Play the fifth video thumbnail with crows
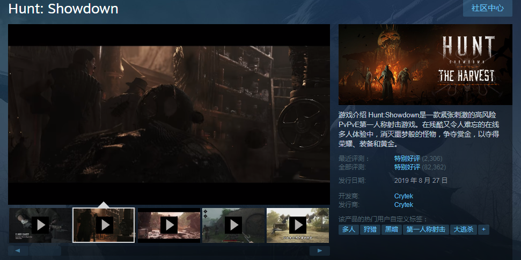This screenshot has height=260, width=521. (x=298, y=225)
